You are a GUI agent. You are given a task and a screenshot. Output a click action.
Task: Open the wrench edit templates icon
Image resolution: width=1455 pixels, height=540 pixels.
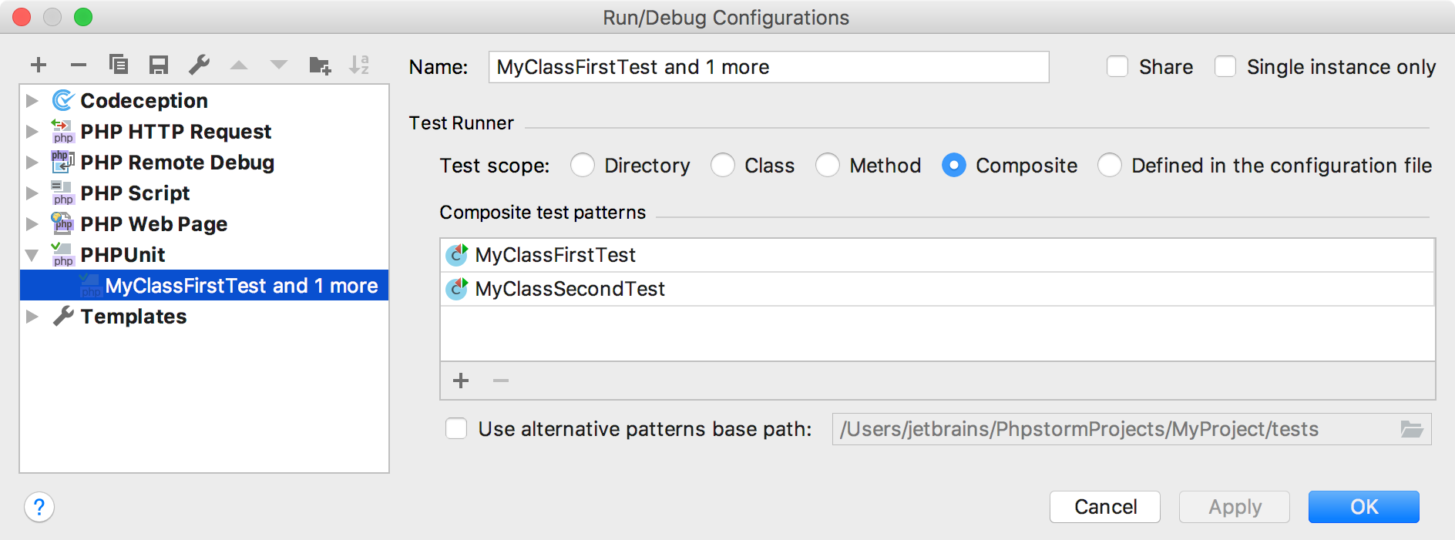[x=199, y=65]
